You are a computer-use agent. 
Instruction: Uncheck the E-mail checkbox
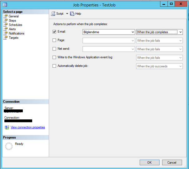coord(54,32)
